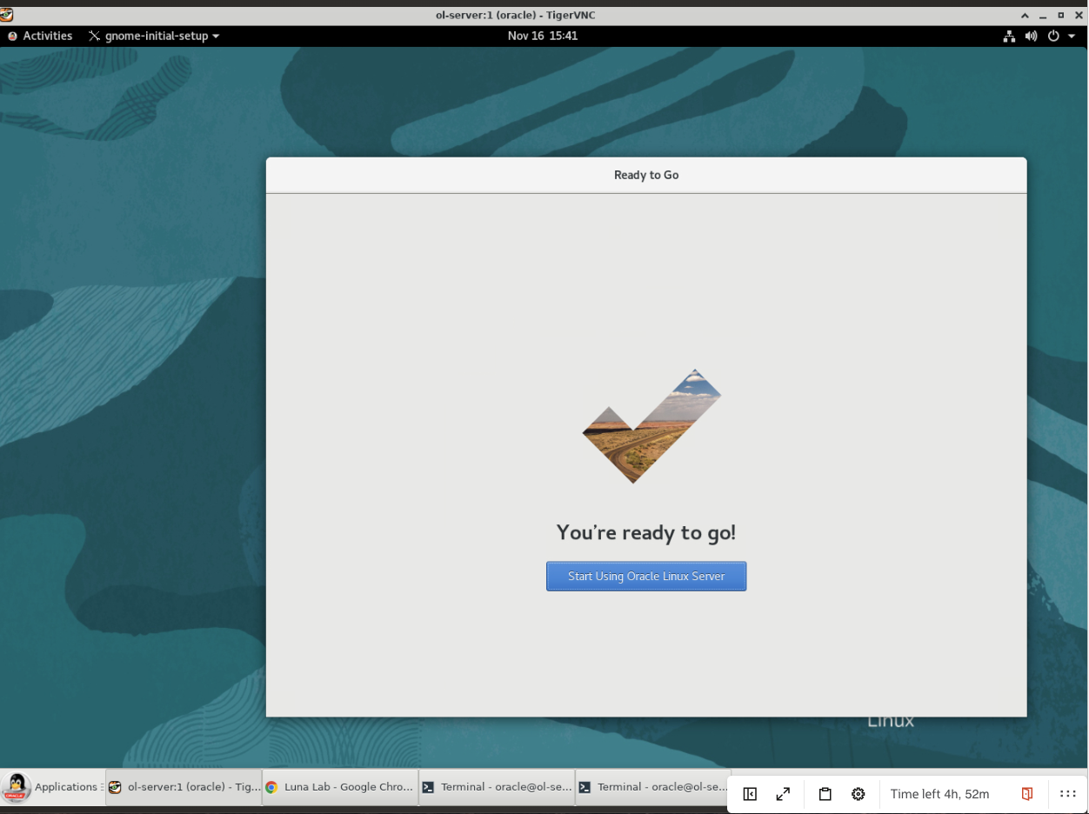This screenshot has height=814, width=1089.
Task: Switch to second Terminal oracle@ol-se taskbar item
Action: pos(651,787)
